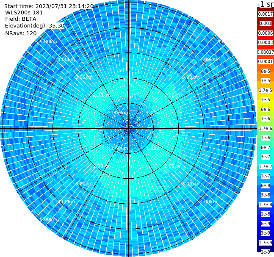Click the 6e-5 colorbar tick
This screenshot has height=257, width=274.
pos(266,71)
